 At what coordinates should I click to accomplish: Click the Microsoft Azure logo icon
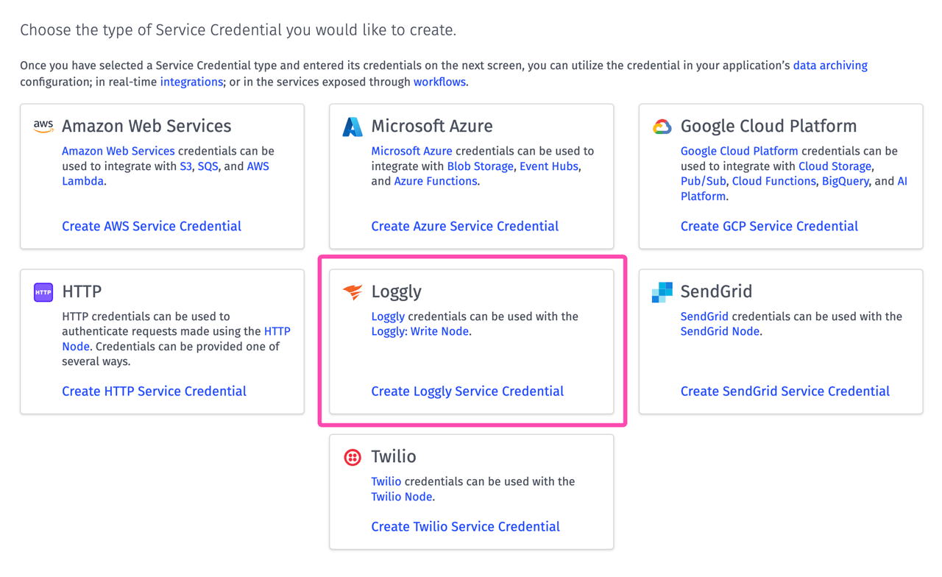click(x=353, y=125)
